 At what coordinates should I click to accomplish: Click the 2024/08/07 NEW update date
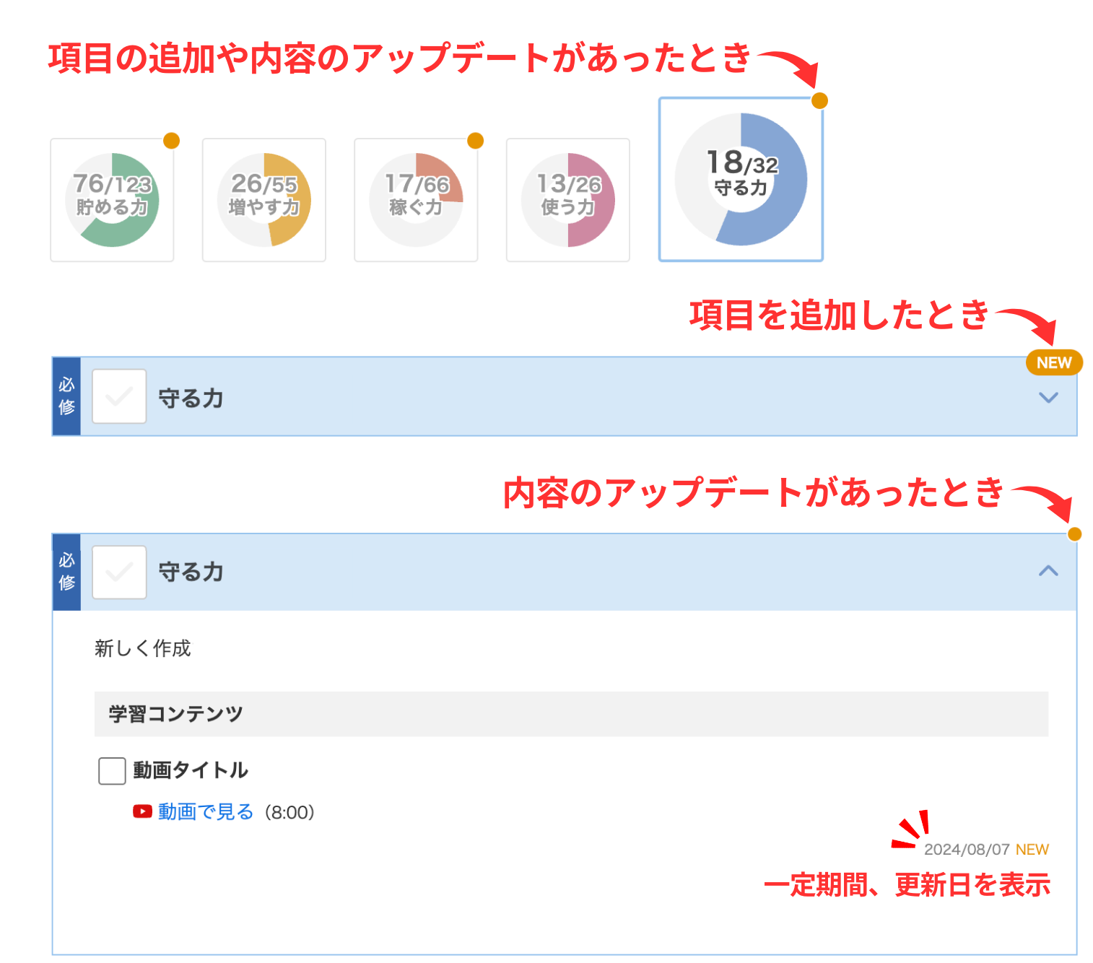(985, 850)
